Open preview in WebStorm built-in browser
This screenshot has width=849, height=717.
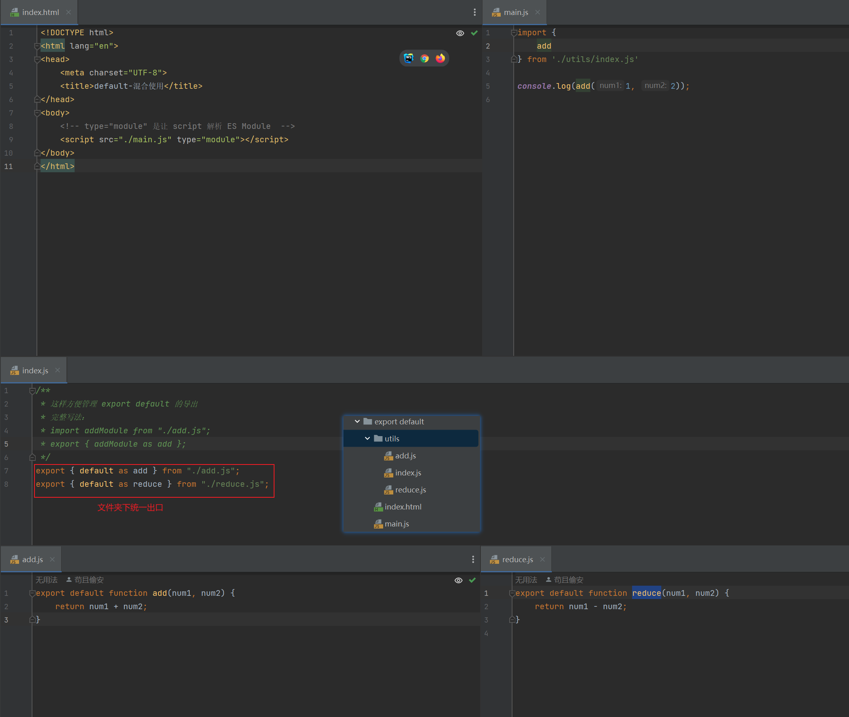pyautogui.click(x=409, y=58)
